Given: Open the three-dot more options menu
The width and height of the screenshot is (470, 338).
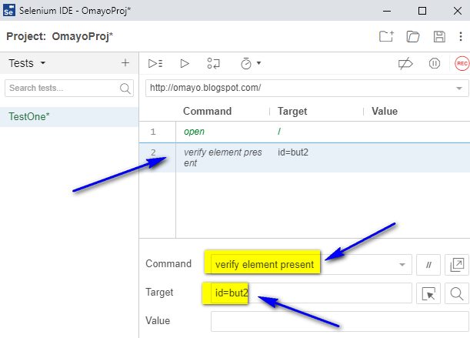Looking at the screenshot, I should click(461, 37).
